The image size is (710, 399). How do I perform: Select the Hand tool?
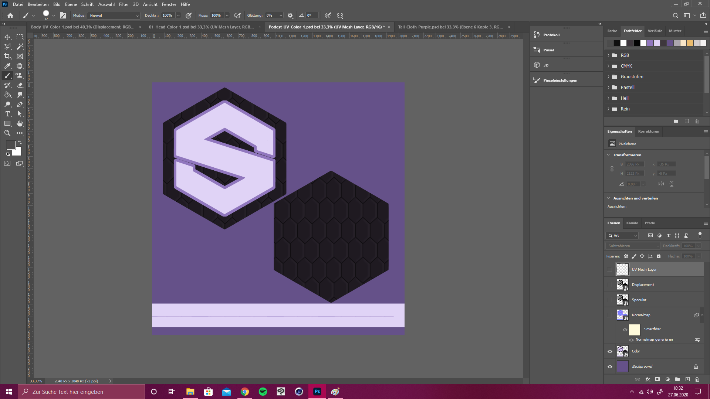(20, 123)
